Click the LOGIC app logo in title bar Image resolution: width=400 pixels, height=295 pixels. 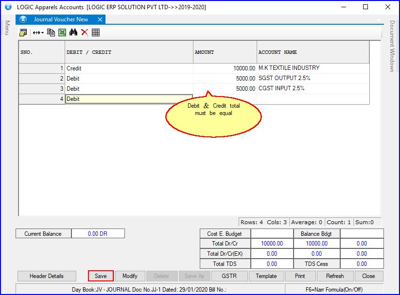click(8, 7)
